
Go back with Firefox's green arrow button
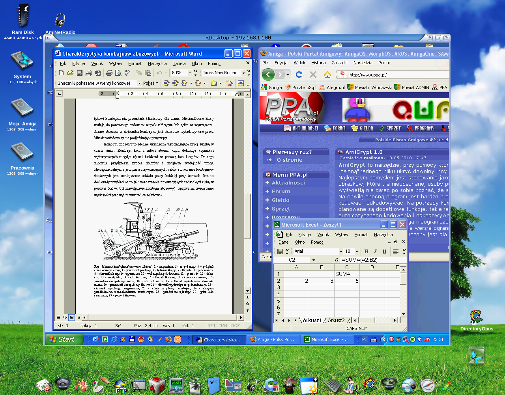pyautogui.click(x=268, y=74)
